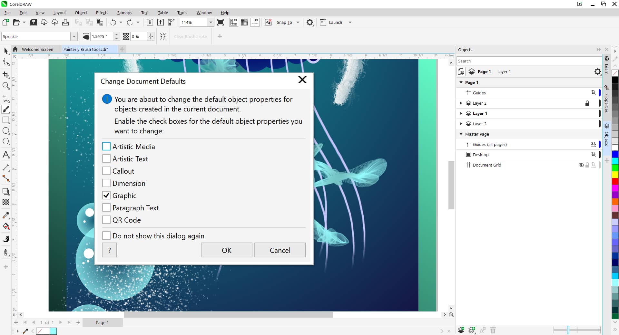Select the Text tool
The image size is (619, 335).
click(6, 155)
